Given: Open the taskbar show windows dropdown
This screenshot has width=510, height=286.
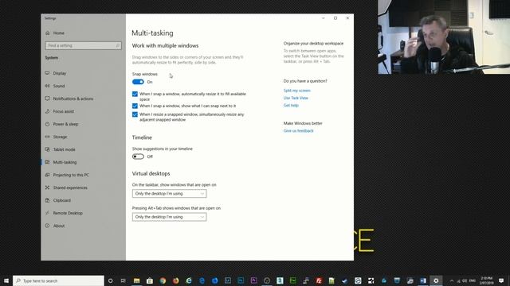Looking at the screenshot, I should 169,194.
